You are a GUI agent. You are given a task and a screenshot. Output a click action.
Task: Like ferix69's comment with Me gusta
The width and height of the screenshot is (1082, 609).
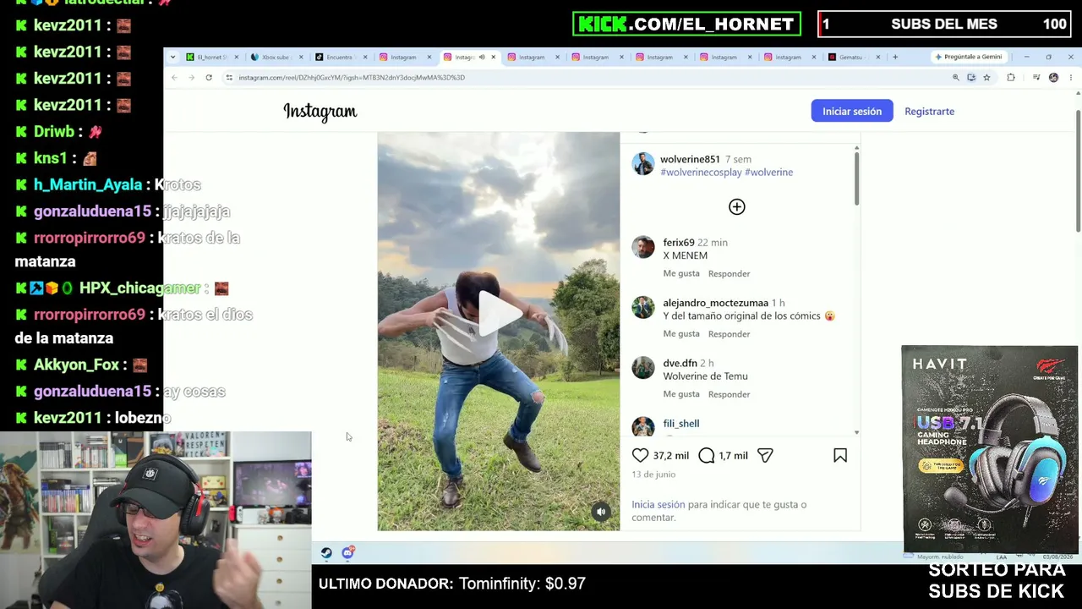pyautogui.click(x=681, y=273)
